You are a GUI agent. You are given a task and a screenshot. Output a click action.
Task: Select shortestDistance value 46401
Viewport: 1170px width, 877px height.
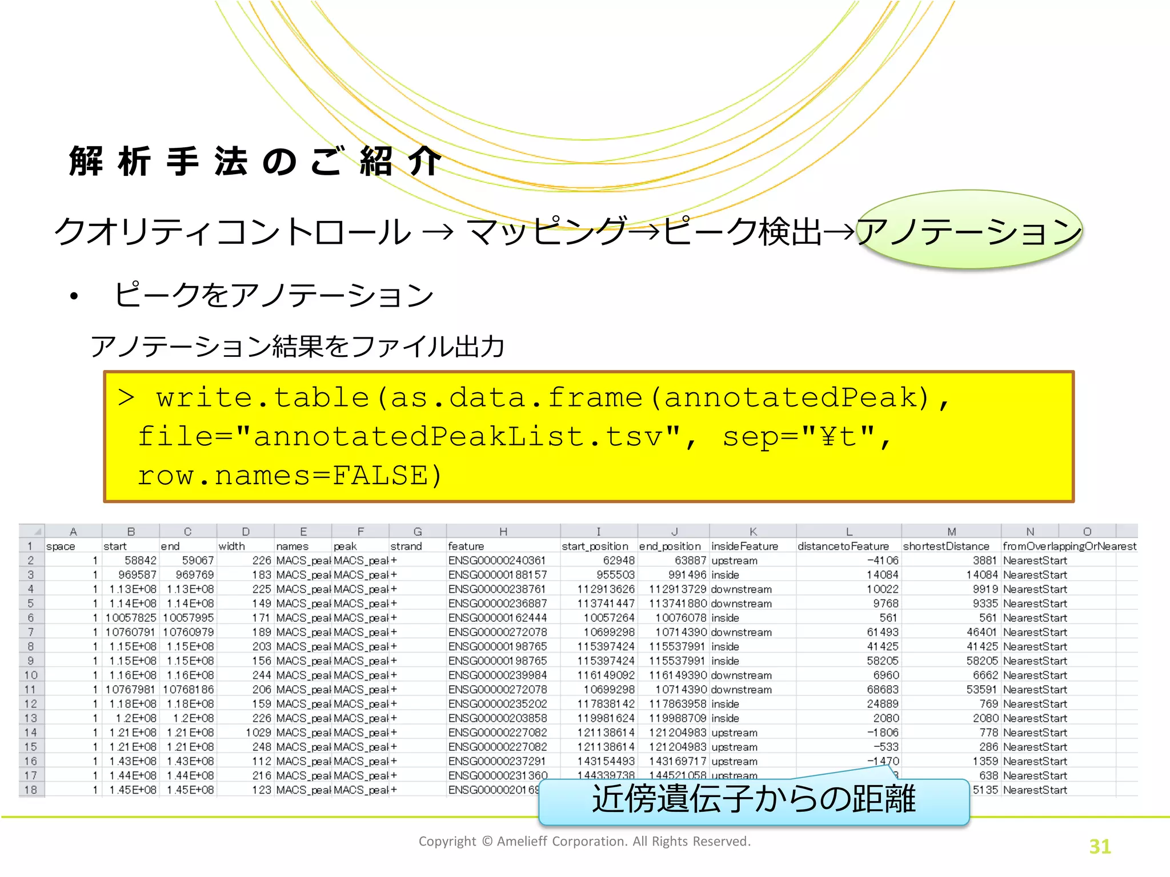951,633
